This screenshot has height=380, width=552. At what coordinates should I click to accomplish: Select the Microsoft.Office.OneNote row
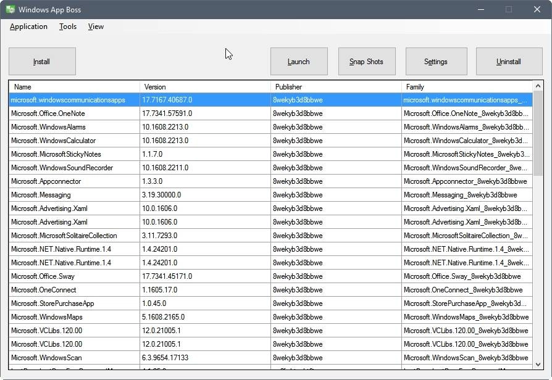[270, 114]
